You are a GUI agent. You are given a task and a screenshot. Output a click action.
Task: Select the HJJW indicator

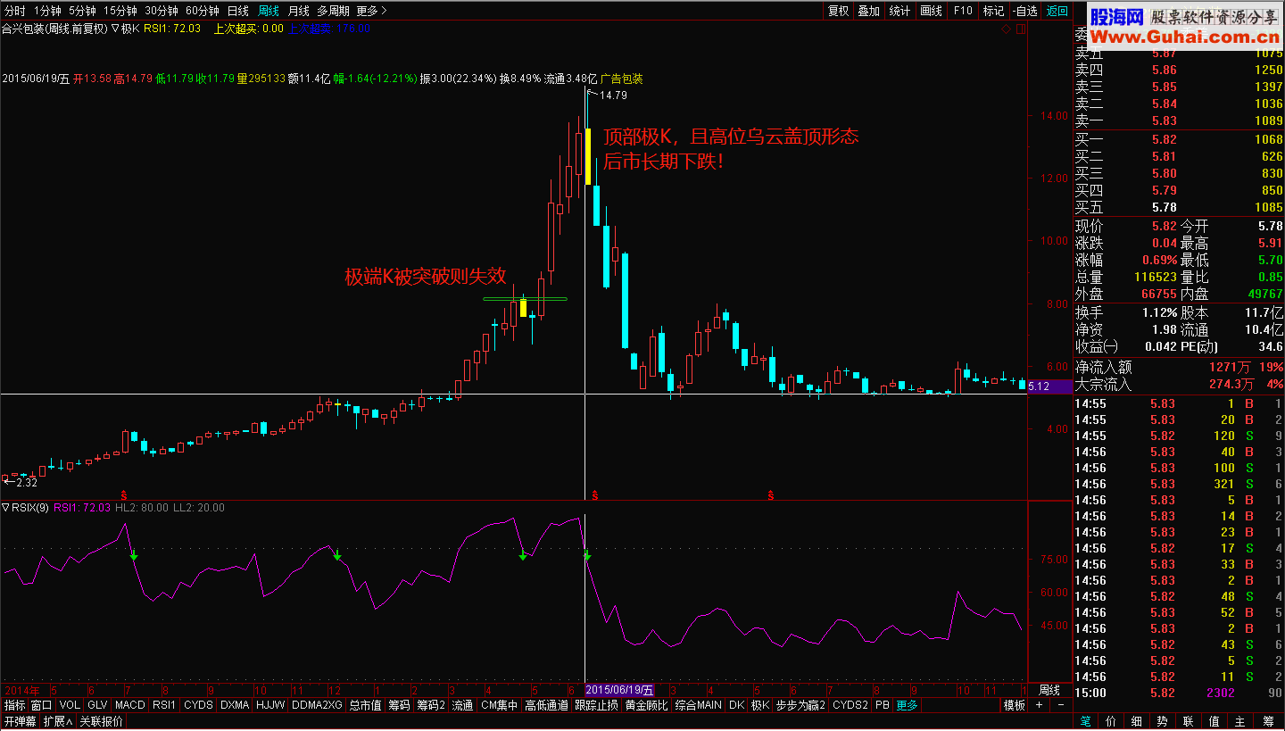(x=271, y=705)
